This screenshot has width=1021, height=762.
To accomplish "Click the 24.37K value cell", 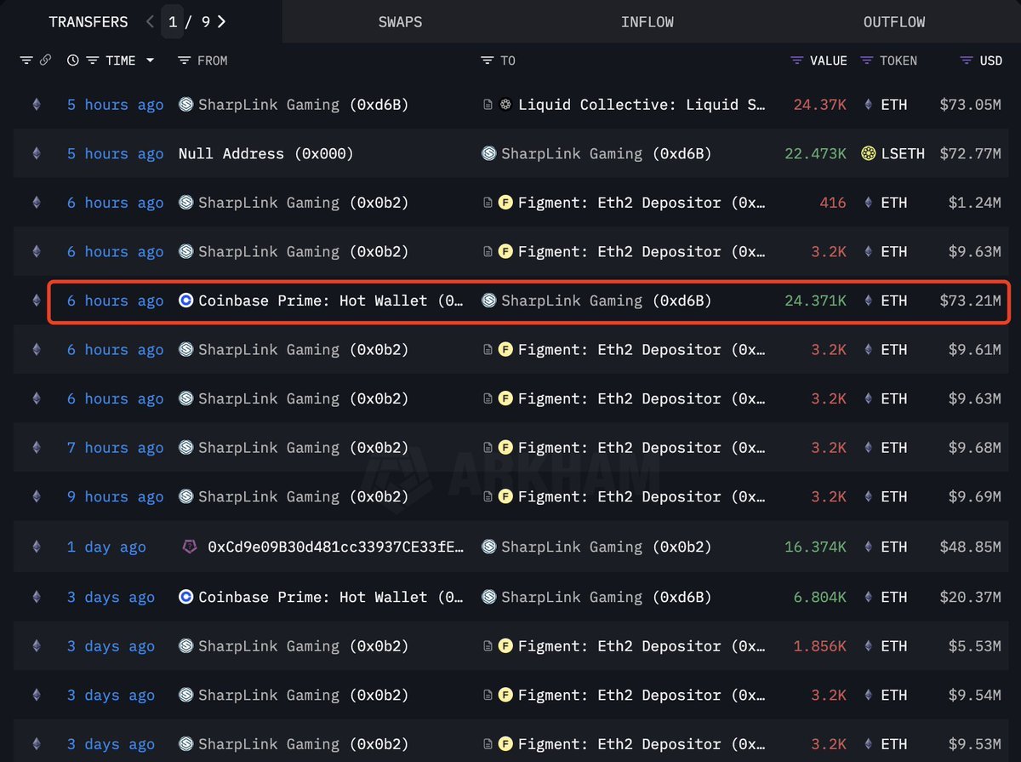I will (x=820, y=105).
